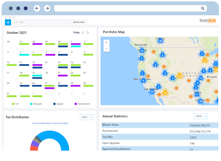Click the dark blue Appeal event on October 11
The height and width of the screenshot is (161, 221).
pos(24,65)
